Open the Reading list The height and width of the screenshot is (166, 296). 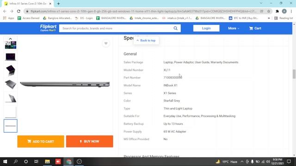(x=284, y=18)
